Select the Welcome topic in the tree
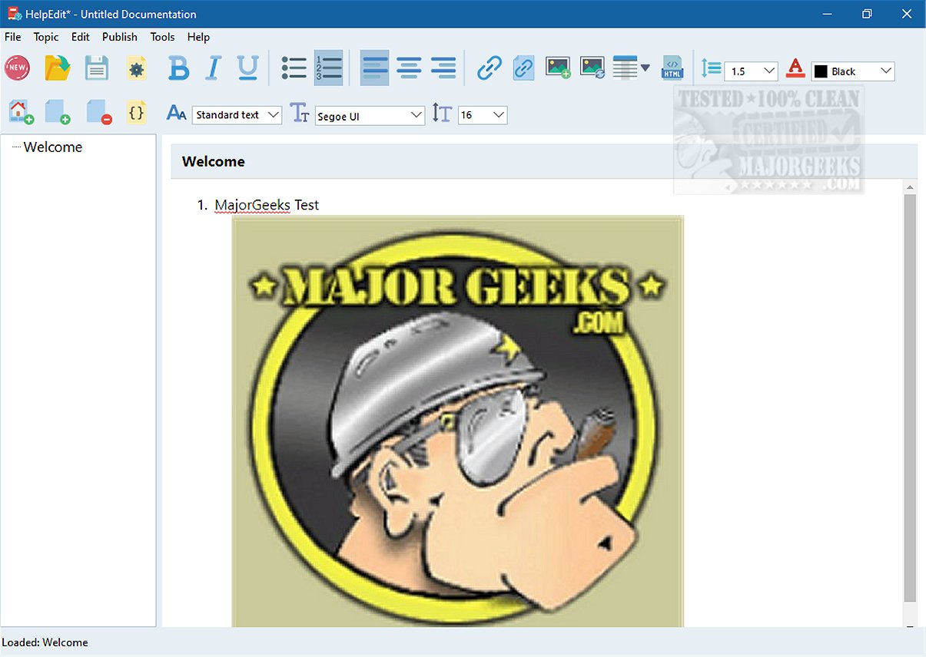This screenshot has height=657, width=926. point(53,147)
